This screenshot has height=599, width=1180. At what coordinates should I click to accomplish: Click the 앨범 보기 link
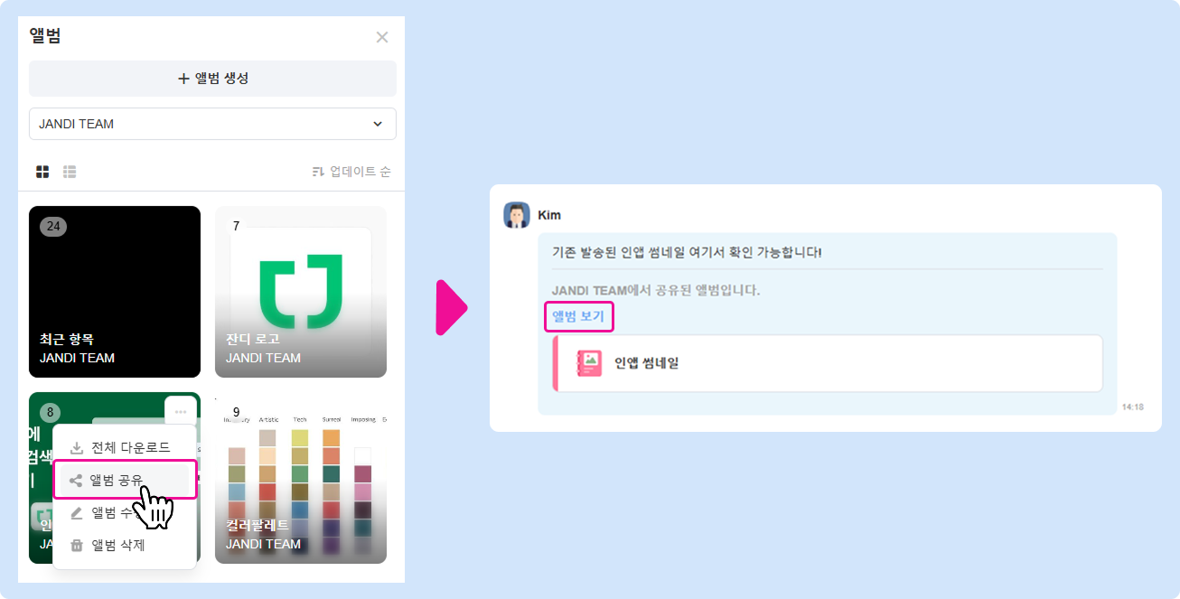578,316
